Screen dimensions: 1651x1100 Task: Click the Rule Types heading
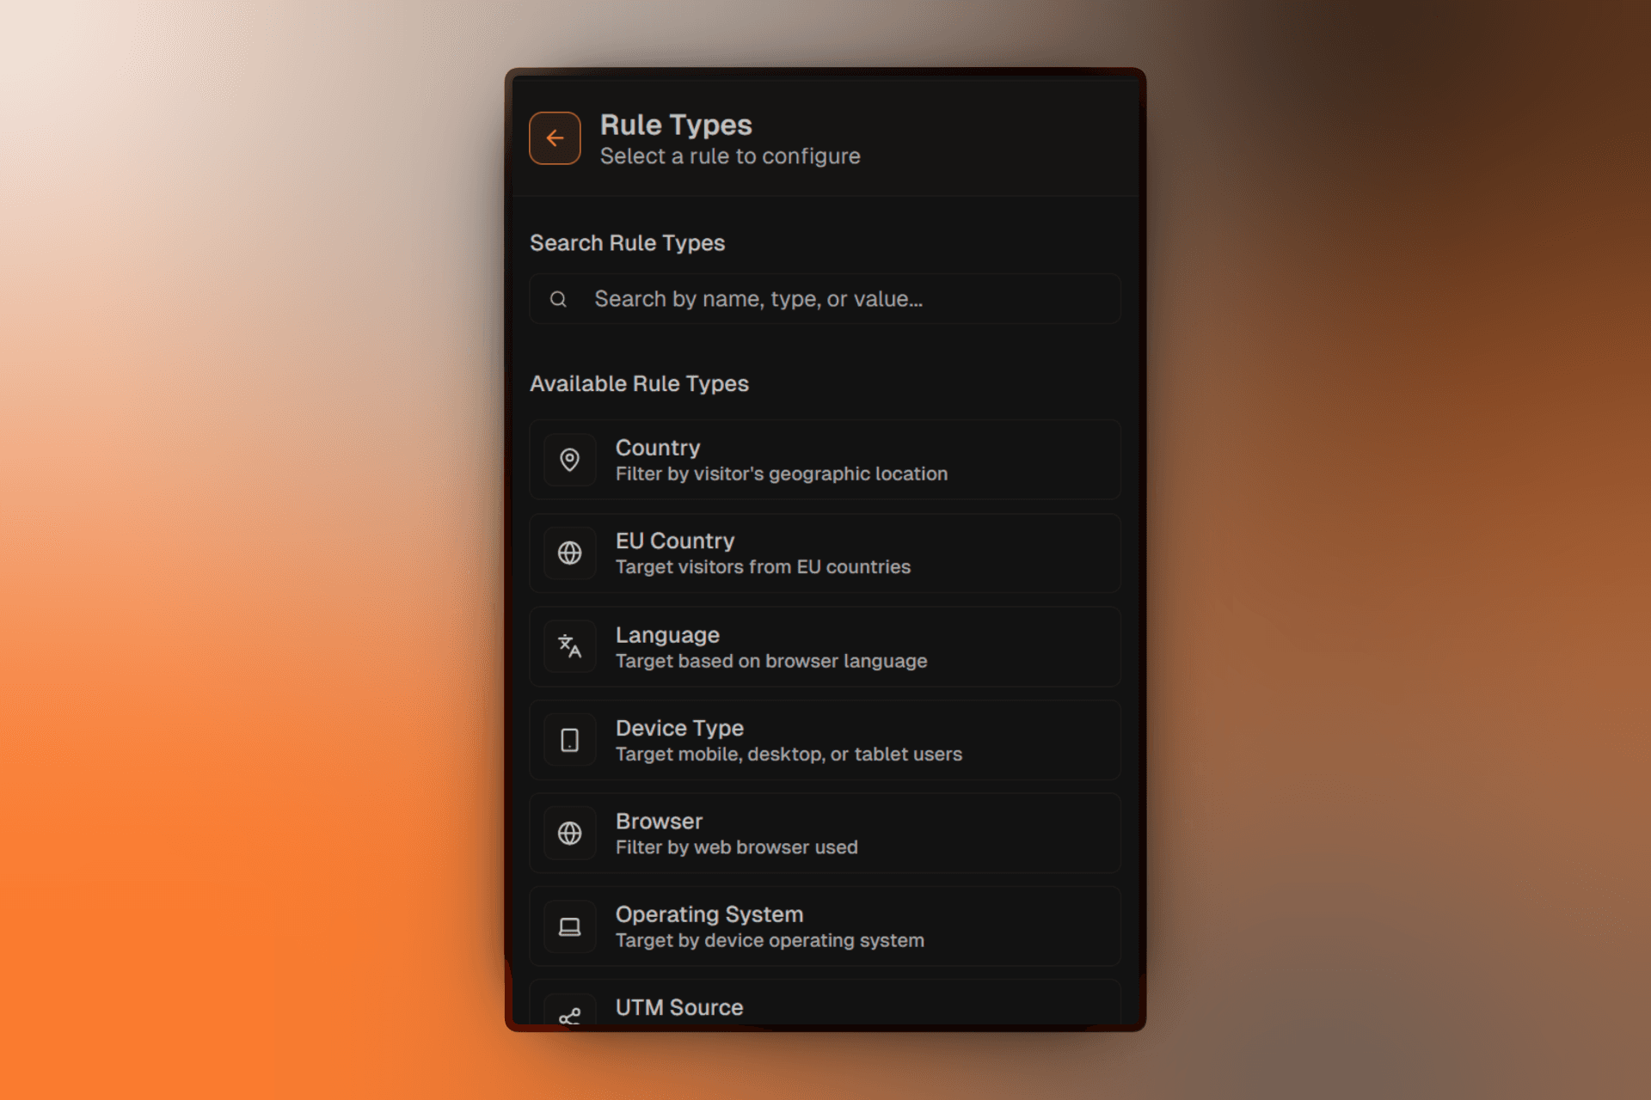coord(675,125)
